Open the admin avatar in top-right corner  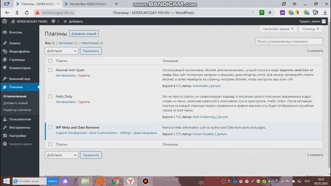324,21
